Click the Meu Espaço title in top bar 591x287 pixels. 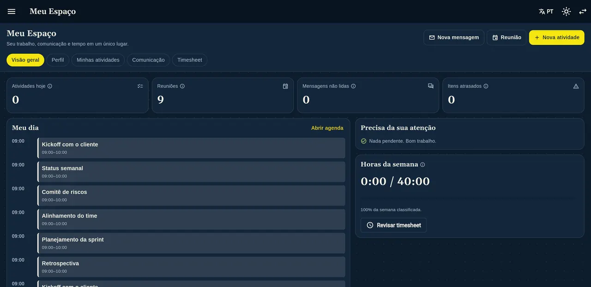53,12
